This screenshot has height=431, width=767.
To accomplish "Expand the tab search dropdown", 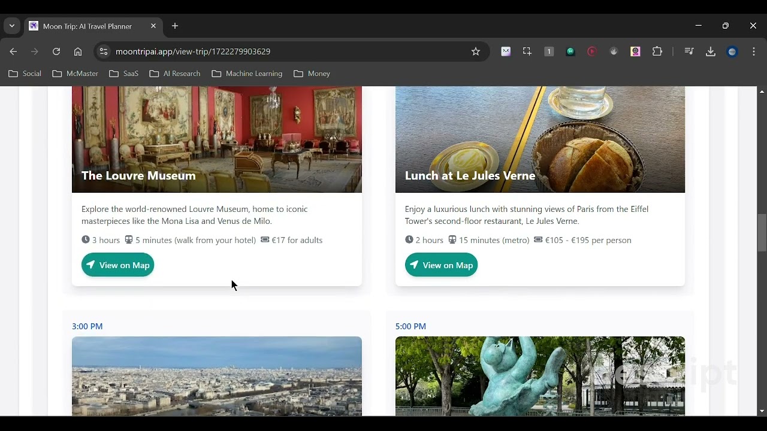I will click(x=11, y=26).
